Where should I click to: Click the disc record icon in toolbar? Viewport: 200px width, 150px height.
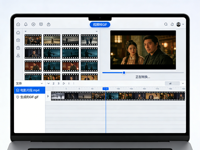pyautogui.click(x=33, y=24)
